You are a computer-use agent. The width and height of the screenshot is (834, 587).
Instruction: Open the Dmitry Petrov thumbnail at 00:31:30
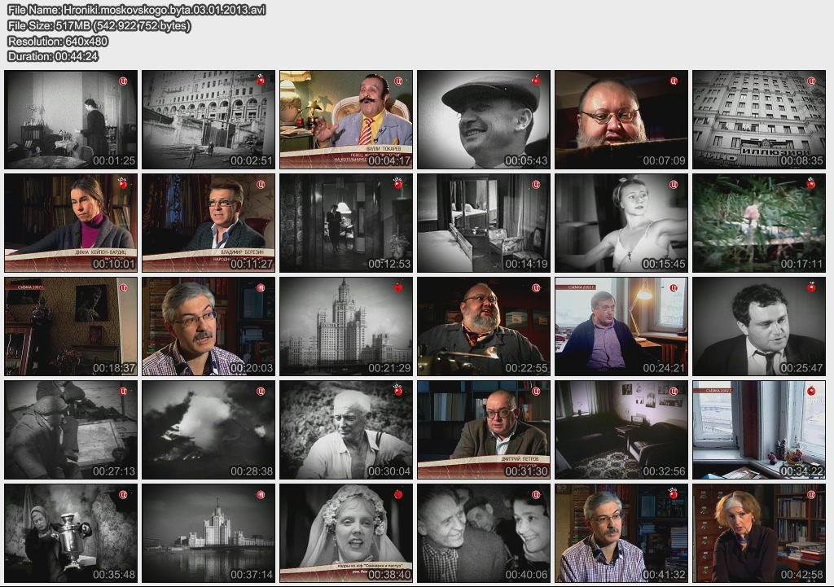484,429
